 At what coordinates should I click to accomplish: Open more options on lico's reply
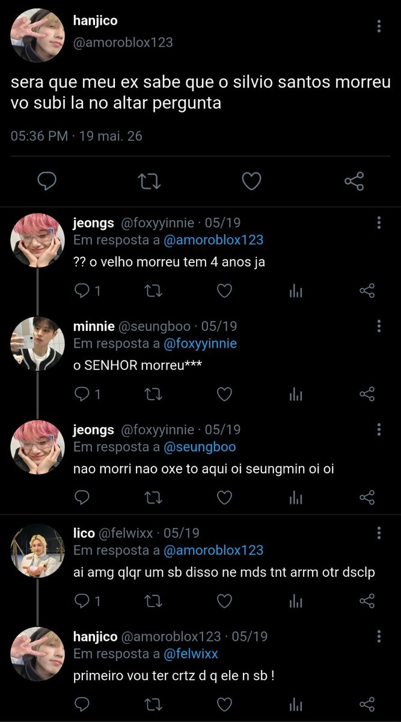[x=379, y=533]
